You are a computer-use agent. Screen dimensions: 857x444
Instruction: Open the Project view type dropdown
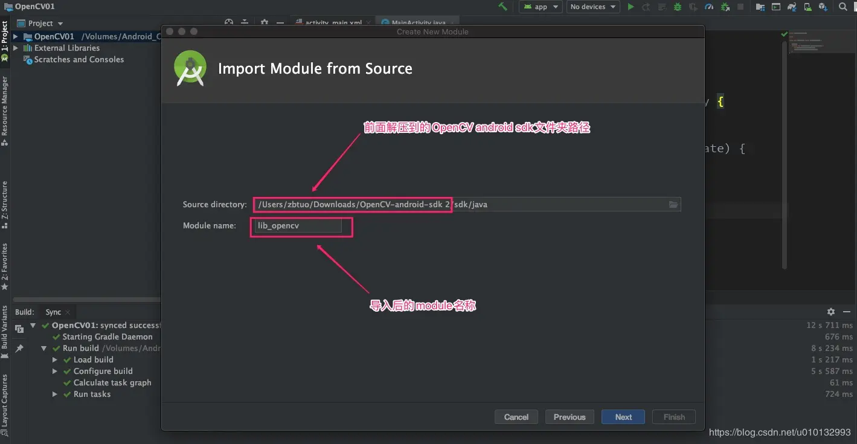(40, 23)
